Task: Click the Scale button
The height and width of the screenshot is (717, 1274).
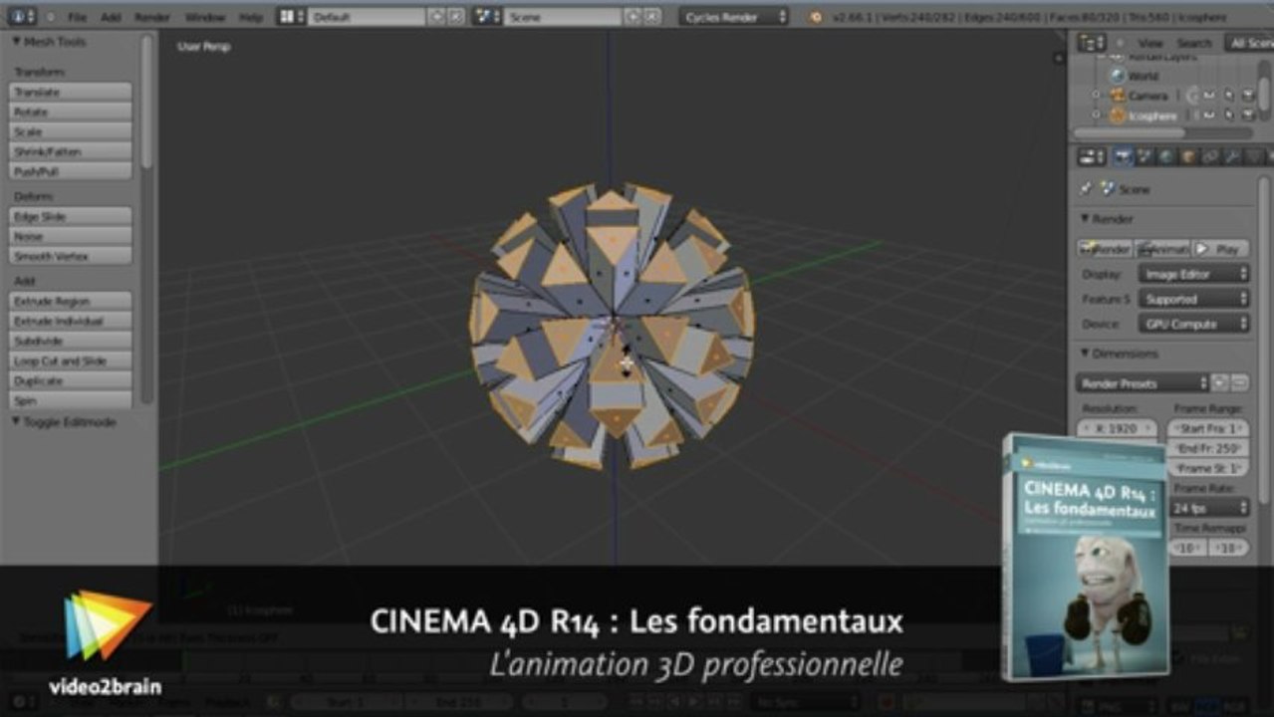Action: click(70, 131)
